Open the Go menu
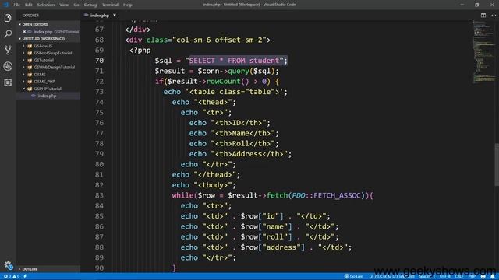Viewport: 499px width, 280px height. click(76, 5)
